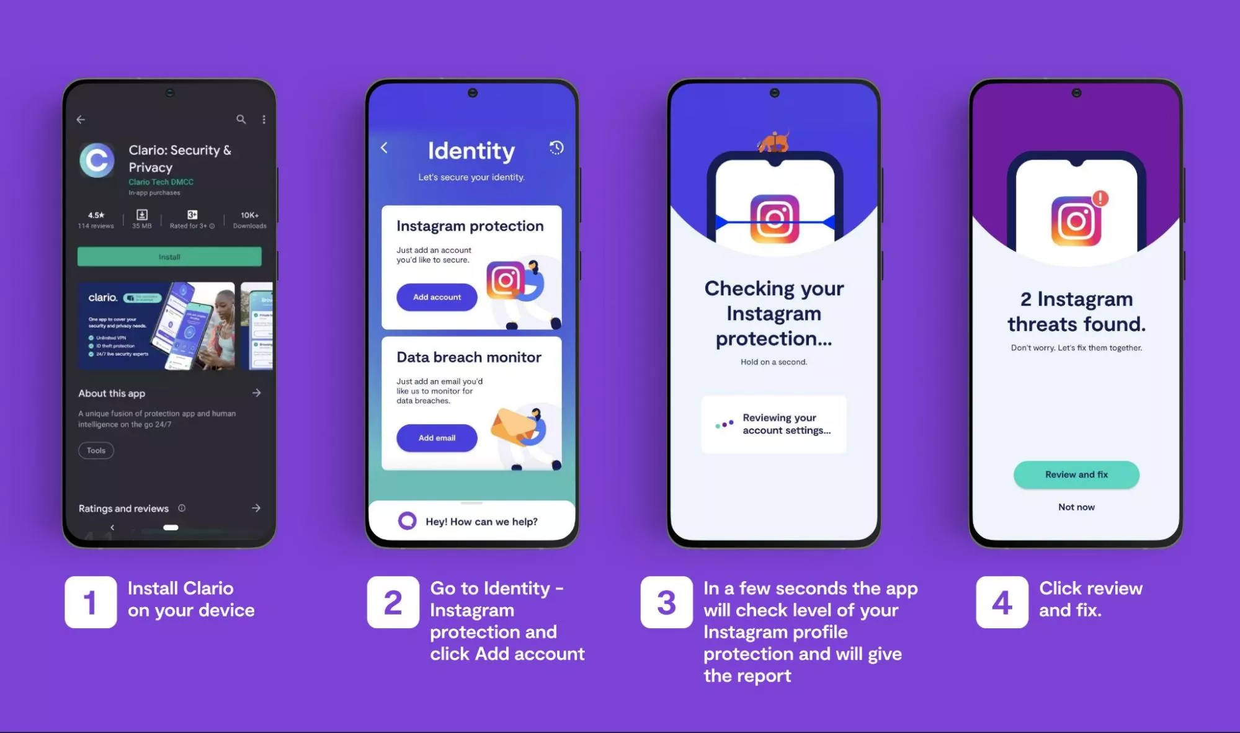Click the Not now link on threats screen
This screenshot has height=733, width=1240.
[x=1076, y=507]
